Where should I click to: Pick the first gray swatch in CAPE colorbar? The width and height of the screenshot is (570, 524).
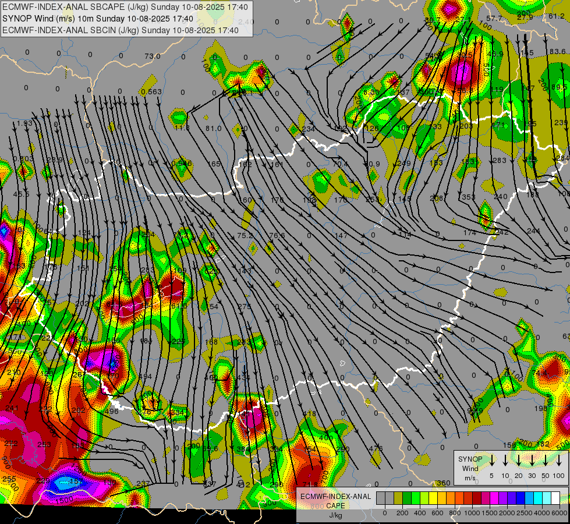point(381,498)
